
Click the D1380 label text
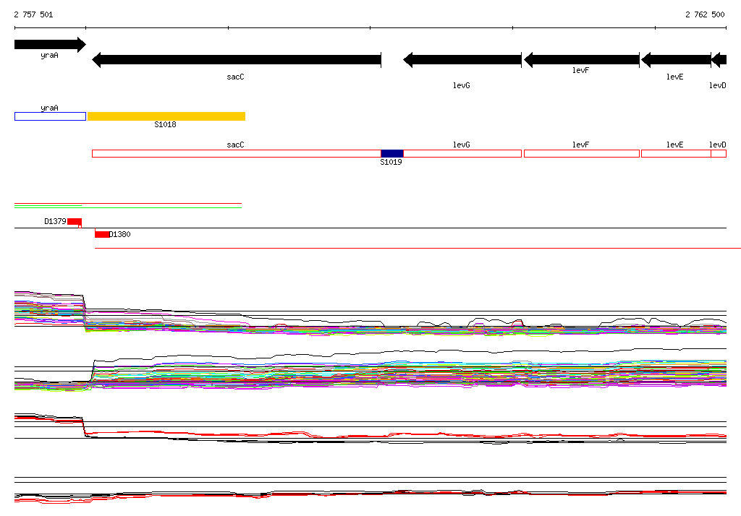120,234
